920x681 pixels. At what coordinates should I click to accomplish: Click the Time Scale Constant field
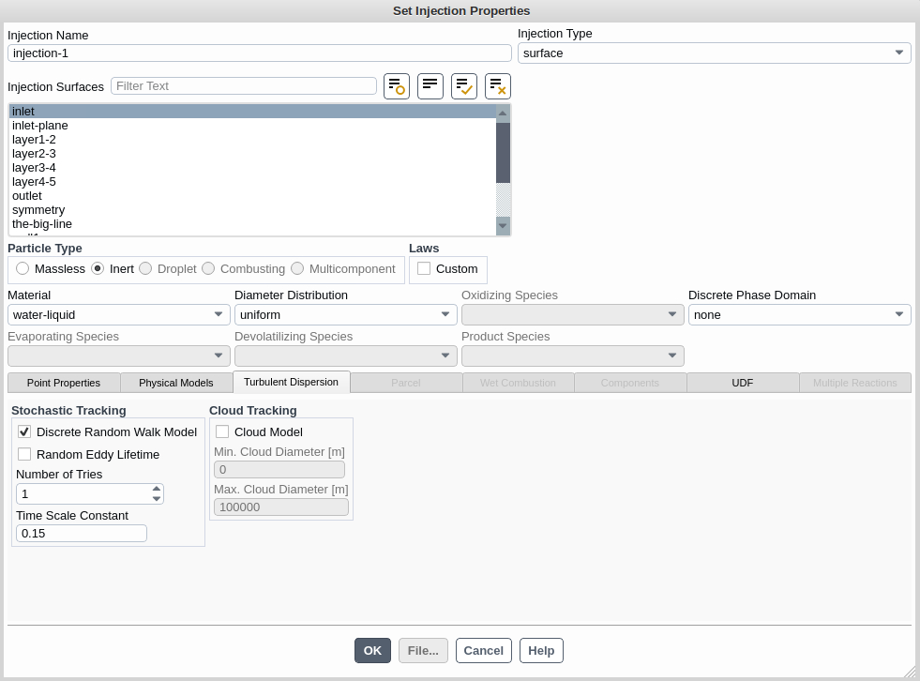pyautogui.click(x=82, y=533)
